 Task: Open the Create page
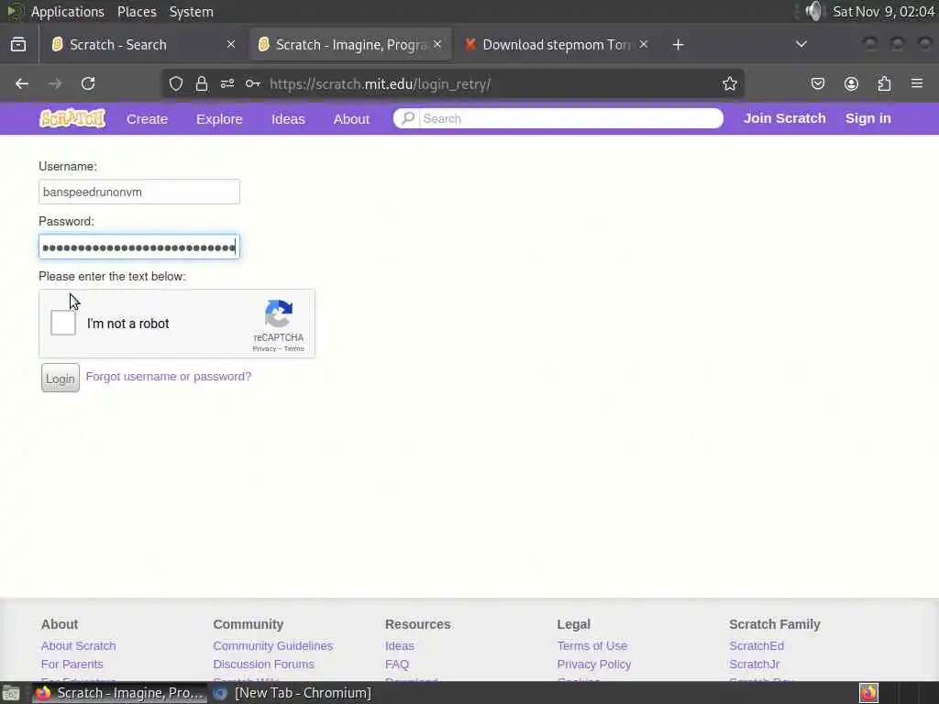pos(147,119)
